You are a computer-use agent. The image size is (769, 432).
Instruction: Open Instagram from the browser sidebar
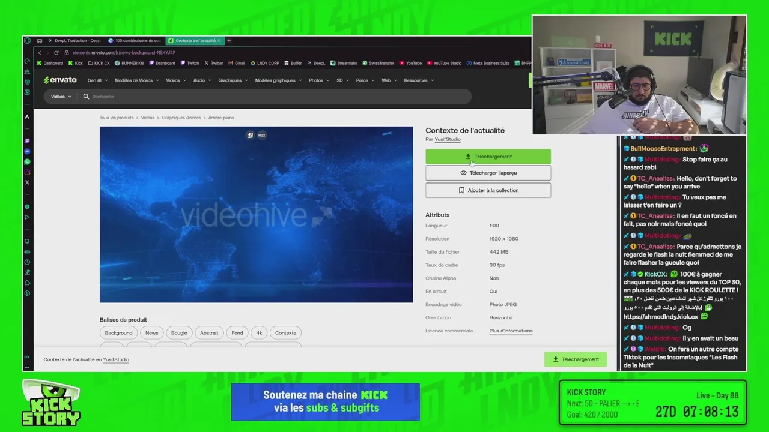point(27,172)
